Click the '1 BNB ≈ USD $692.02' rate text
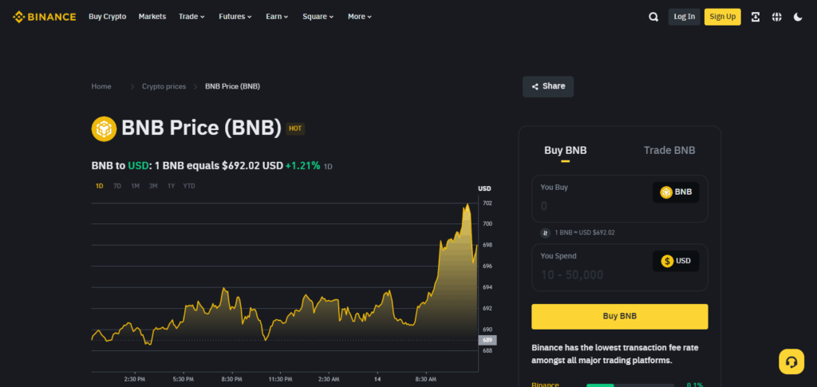The height and width of the screenshot is (387, 817). click(585, 233)
